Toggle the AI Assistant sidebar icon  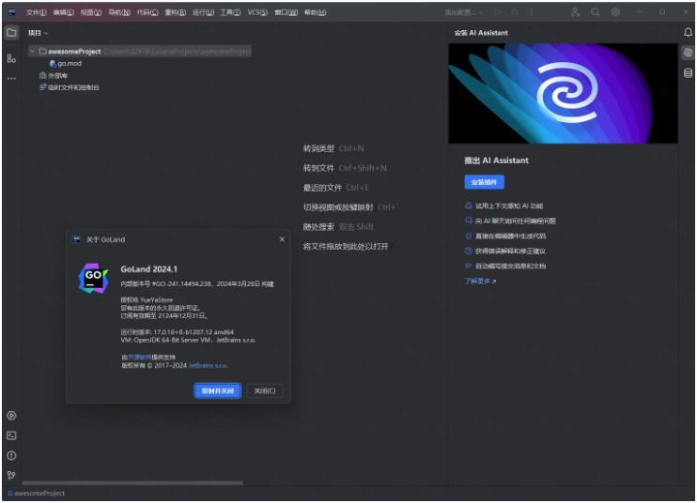tap(688, 53)
